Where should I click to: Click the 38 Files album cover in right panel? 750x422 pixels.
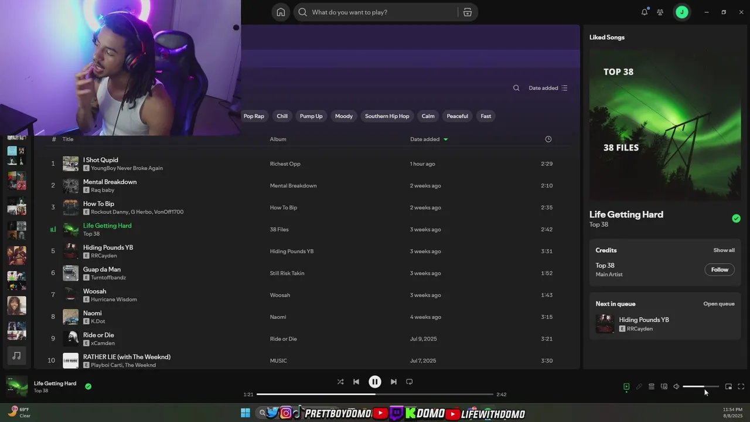pos(665,125)
